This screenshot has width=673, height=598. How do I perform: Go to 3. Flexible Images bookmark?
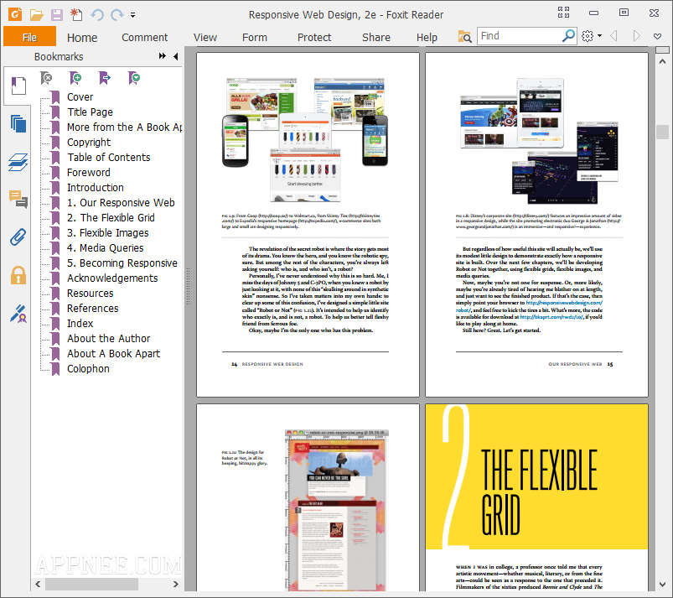tap(108, 233)
